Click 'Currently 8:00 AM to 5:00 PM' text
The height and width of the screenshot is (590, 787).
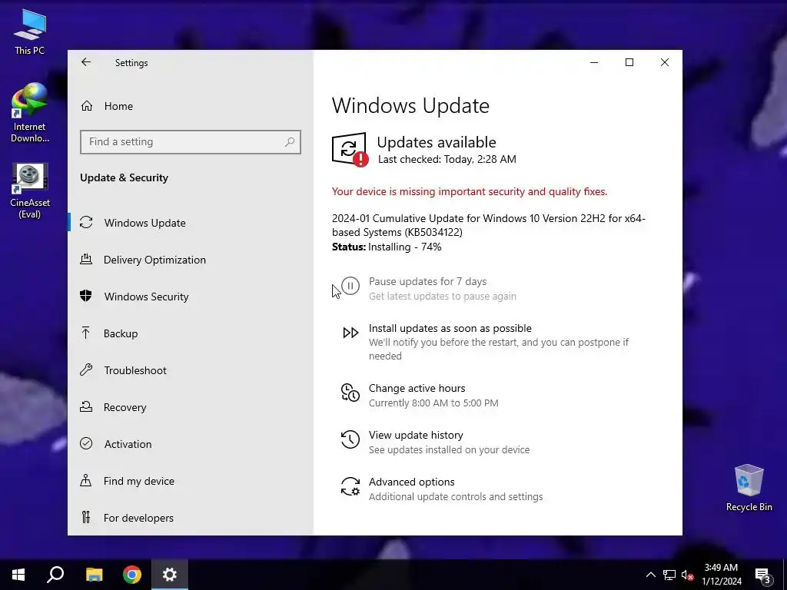433,403
